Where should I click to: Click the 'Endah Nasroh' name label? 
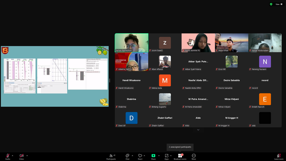[x=258, y=107]
